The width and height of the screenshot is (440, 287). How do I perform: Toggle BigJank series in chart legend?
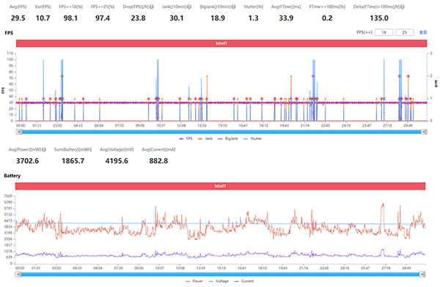coord(227,138)
